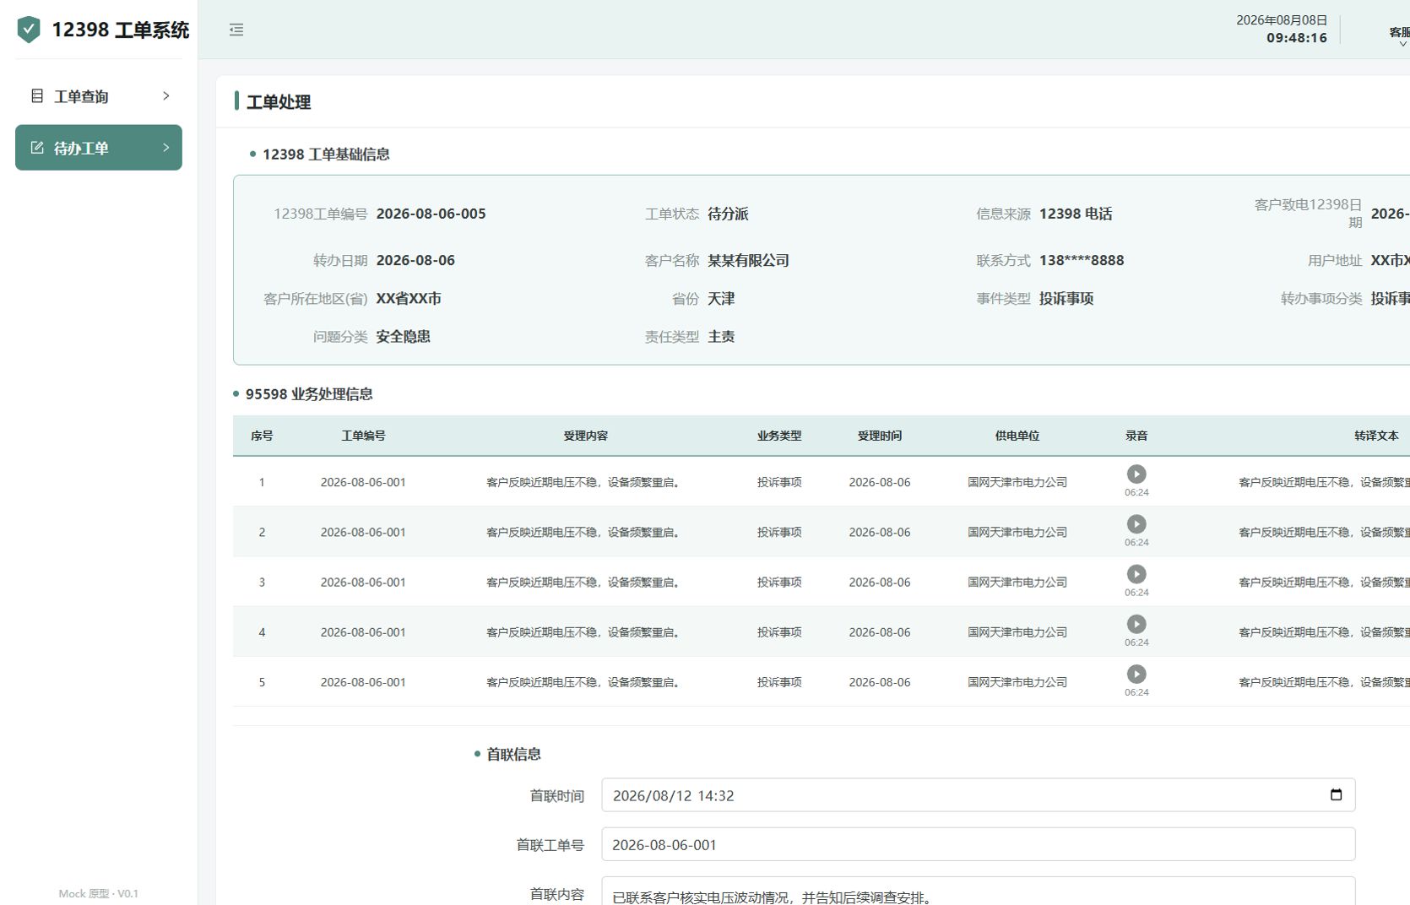Click the 工单编号 column header
This screenshot has height=905, width=1410.
tap(363, 436)
